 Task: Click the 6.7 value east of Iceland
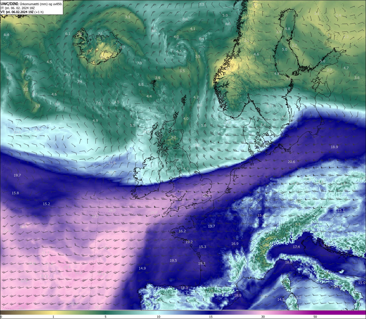click(122, 47)
